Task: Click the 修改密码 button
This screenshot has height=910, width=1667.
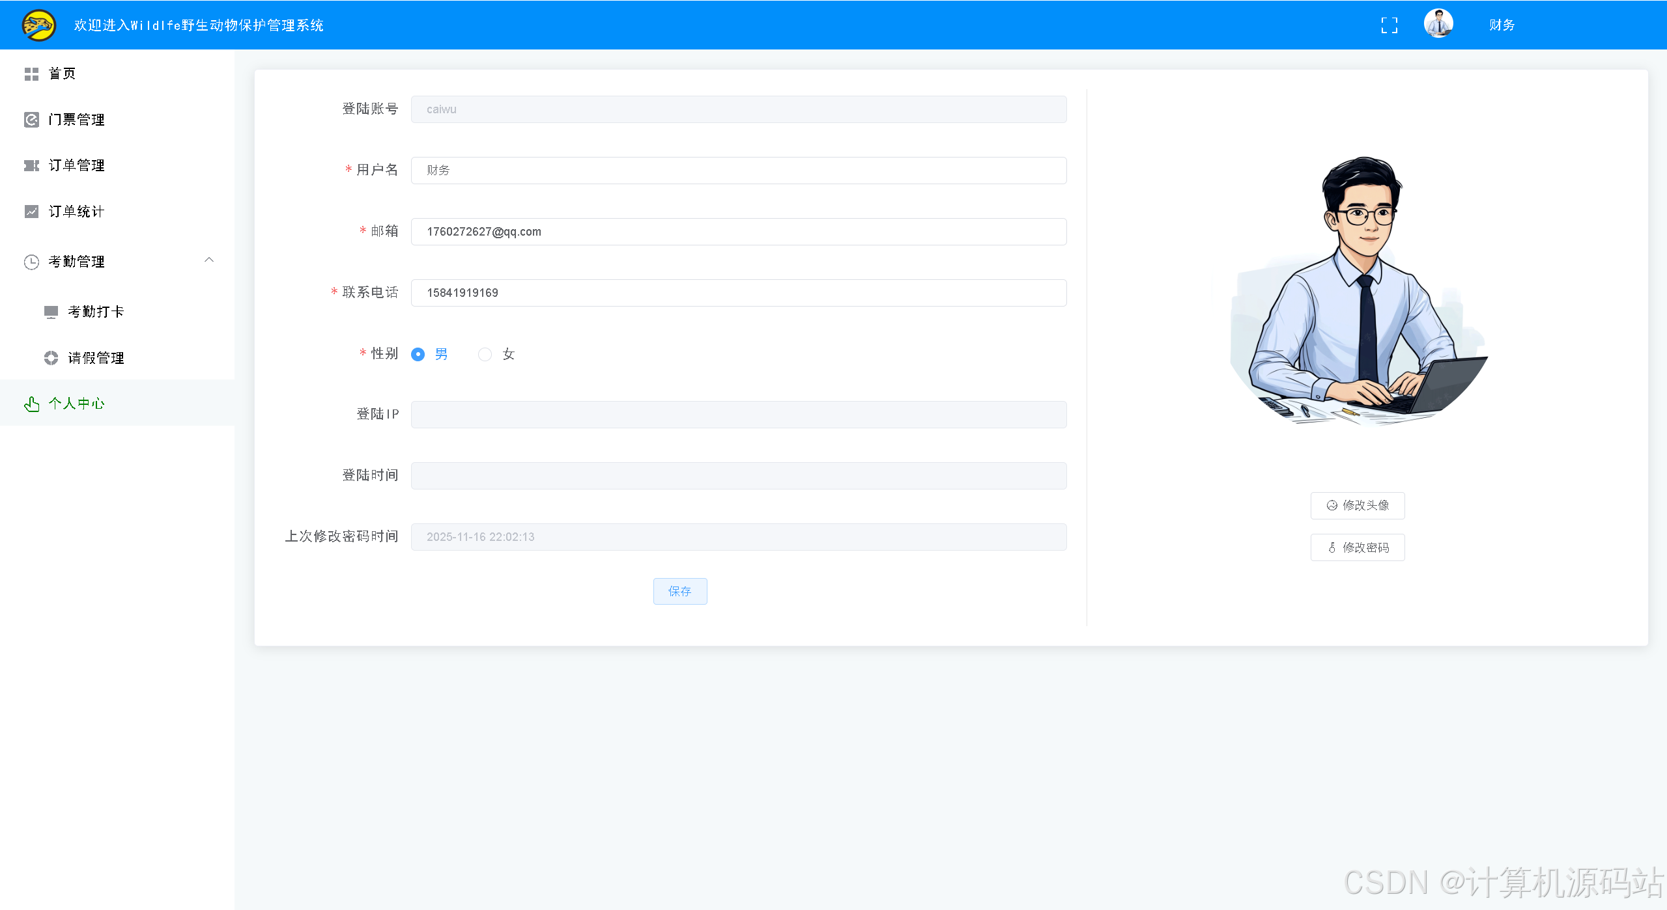Action: (x=1358, y=547)
